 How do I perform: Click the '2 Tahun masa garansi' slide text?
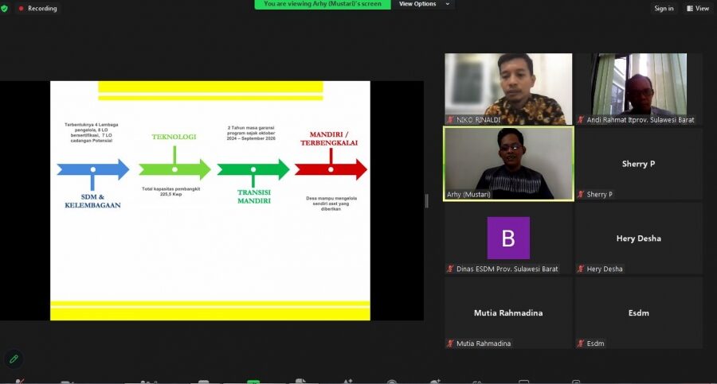pyautogui.click(x=251, y=133)
